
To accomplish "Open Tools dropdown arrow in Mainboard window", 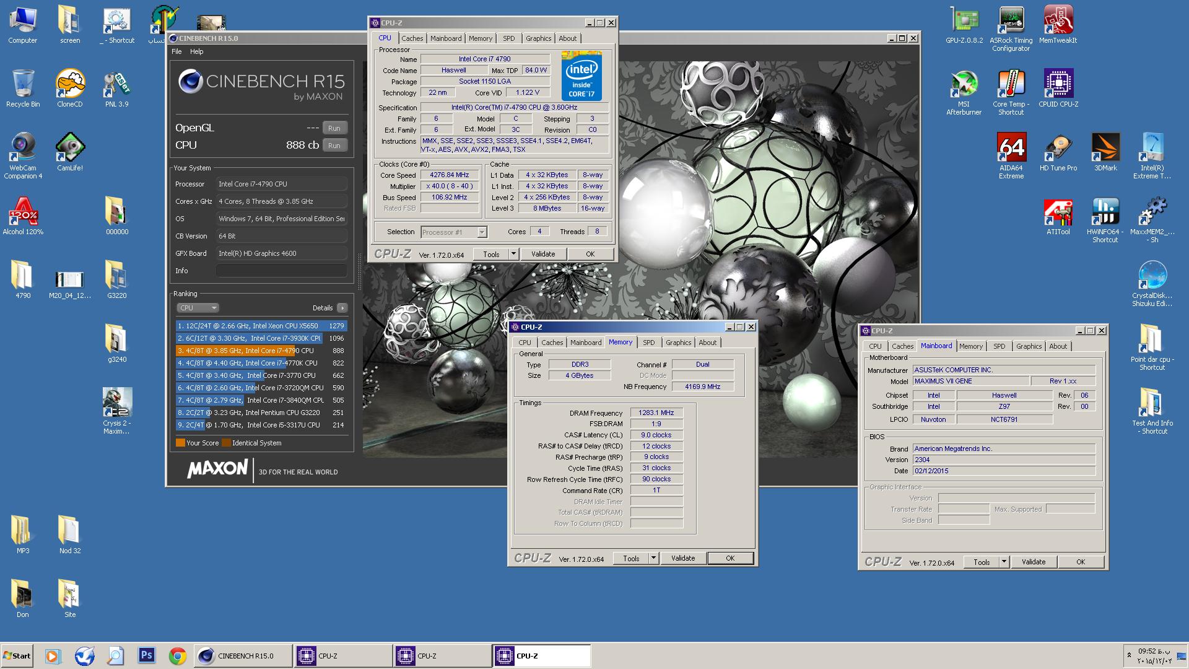I will click(x=1003, y=562).
